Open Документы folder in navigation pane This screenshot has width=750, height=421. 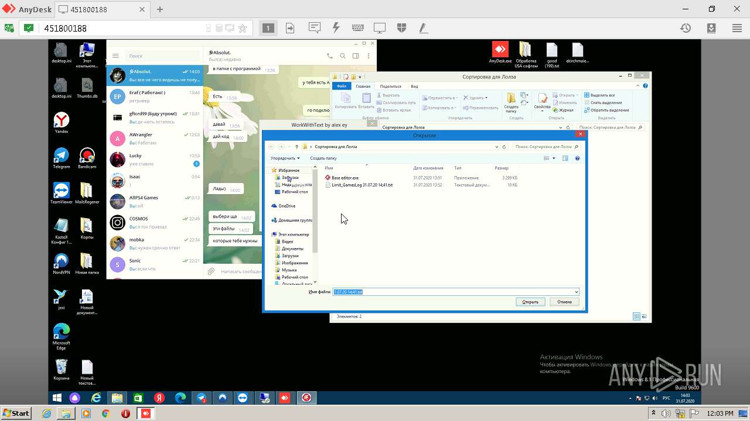(x=292, y=249)
